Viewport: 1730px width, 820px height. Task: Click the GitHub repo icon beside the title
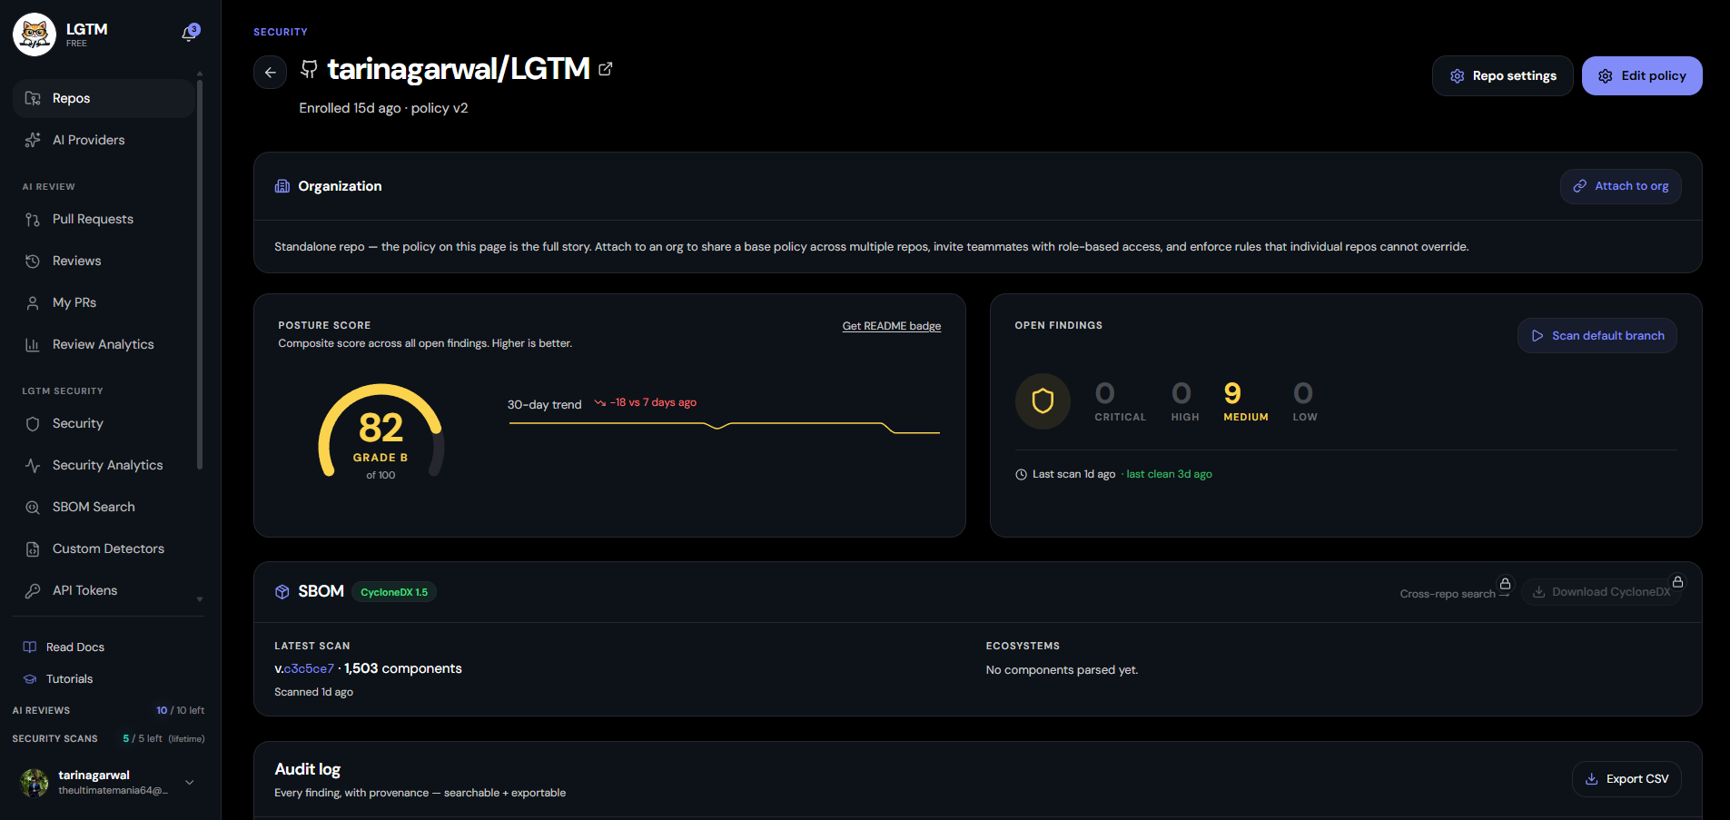309,69
